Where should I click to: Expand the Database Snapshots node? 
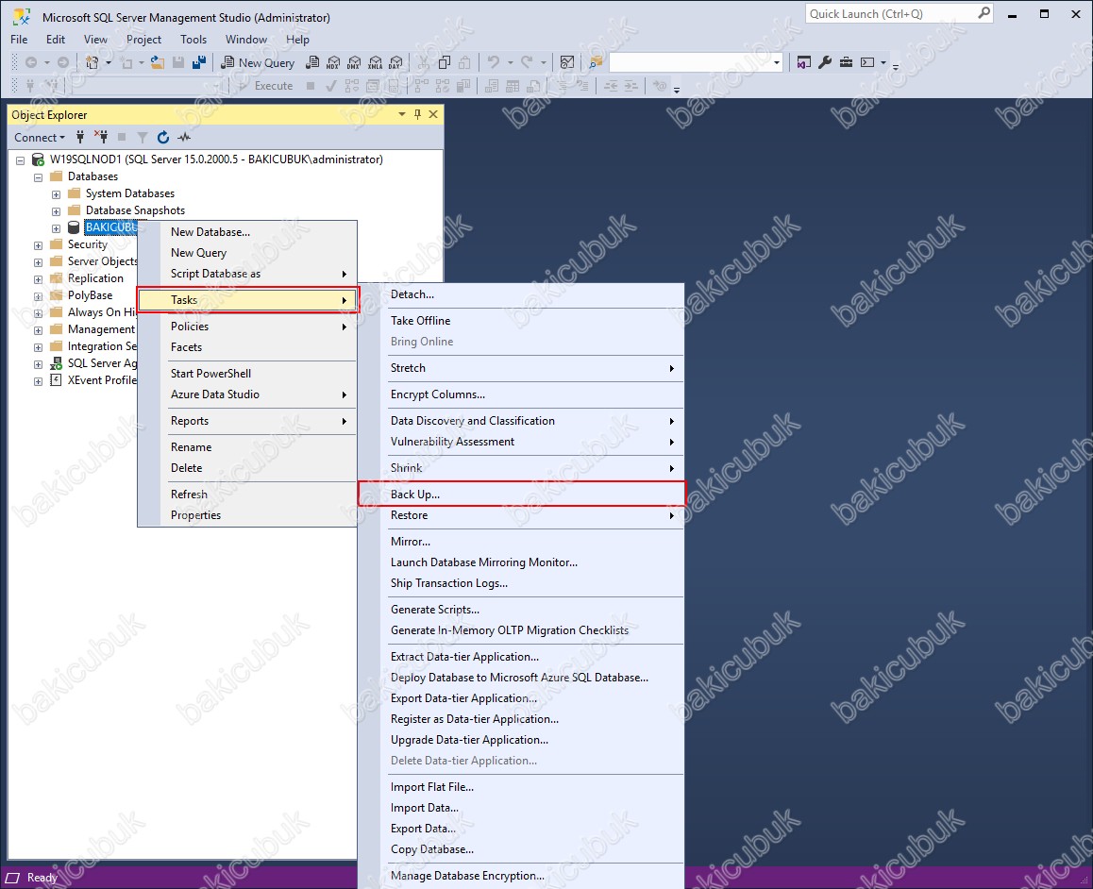coord(57,211)
